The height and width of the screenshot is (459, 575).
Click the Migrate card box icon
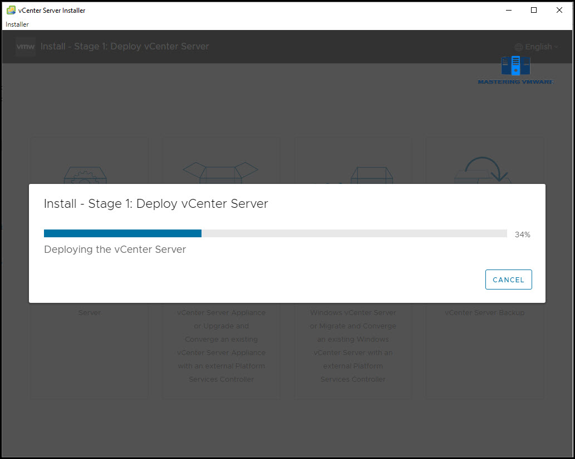tap(372, 175)
